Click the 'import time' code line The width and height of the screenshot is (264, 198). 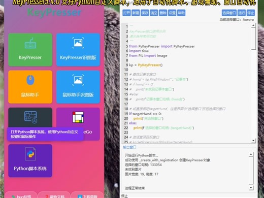(x=139, y=51)
